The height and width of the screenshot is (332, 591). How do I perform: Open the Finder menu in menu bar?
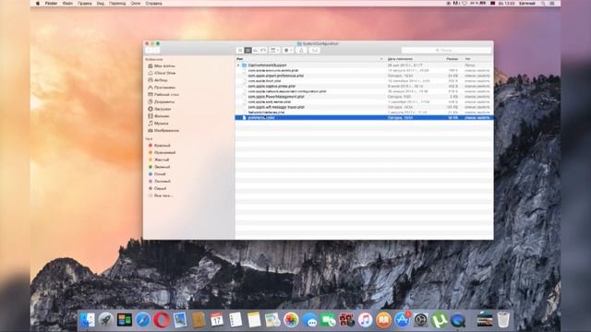click(x=52, y=4)
